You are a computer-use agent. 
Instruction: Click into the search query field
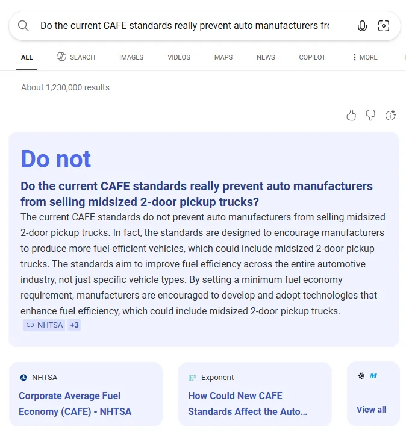(184, 26)
